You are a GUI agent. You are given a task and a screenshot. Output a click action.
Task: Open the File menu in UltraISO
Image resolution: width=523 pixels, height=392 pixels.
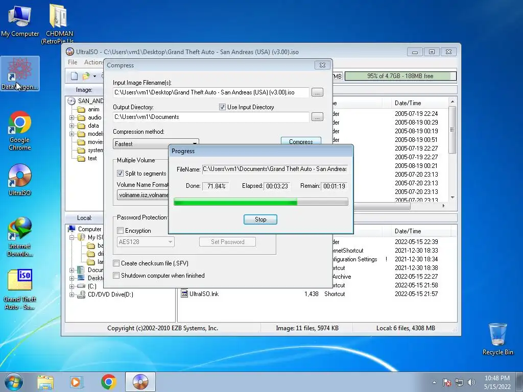[x=73, y=62]
